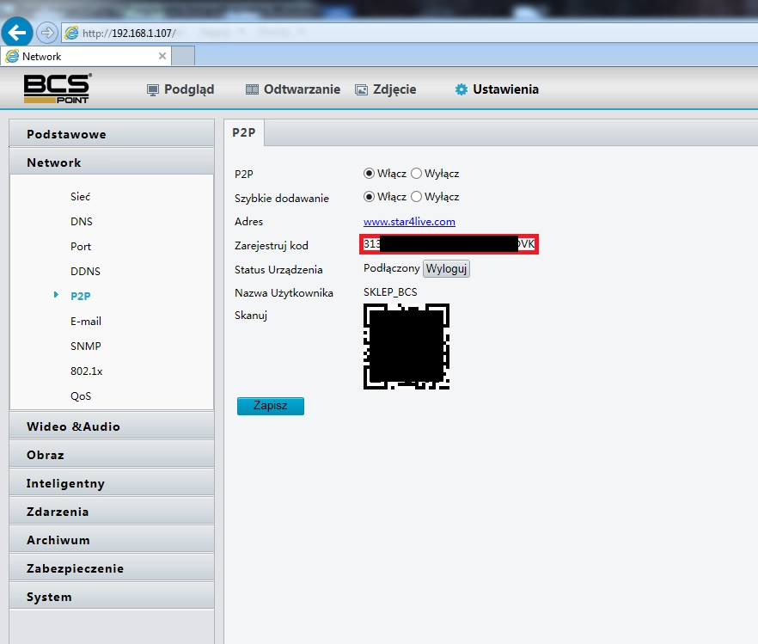
Task: Click the Odtwarzanie film strip icon
Action: click(x=252, y=89)
